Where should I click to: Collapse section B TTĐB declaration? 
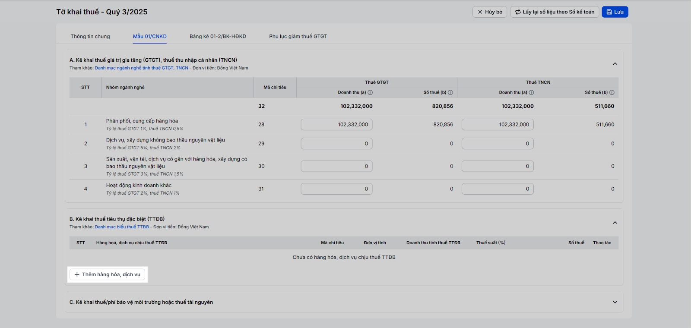615,223
